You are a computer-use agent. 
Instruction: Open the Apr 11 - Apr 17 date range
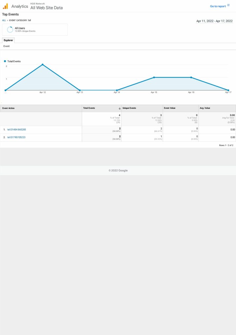pyautogui.click(x=214, y=21)
